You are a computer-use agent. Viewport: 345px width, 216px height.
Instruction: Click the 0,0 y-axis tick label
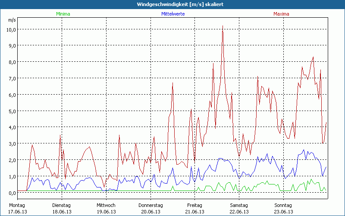click(12, 193)
